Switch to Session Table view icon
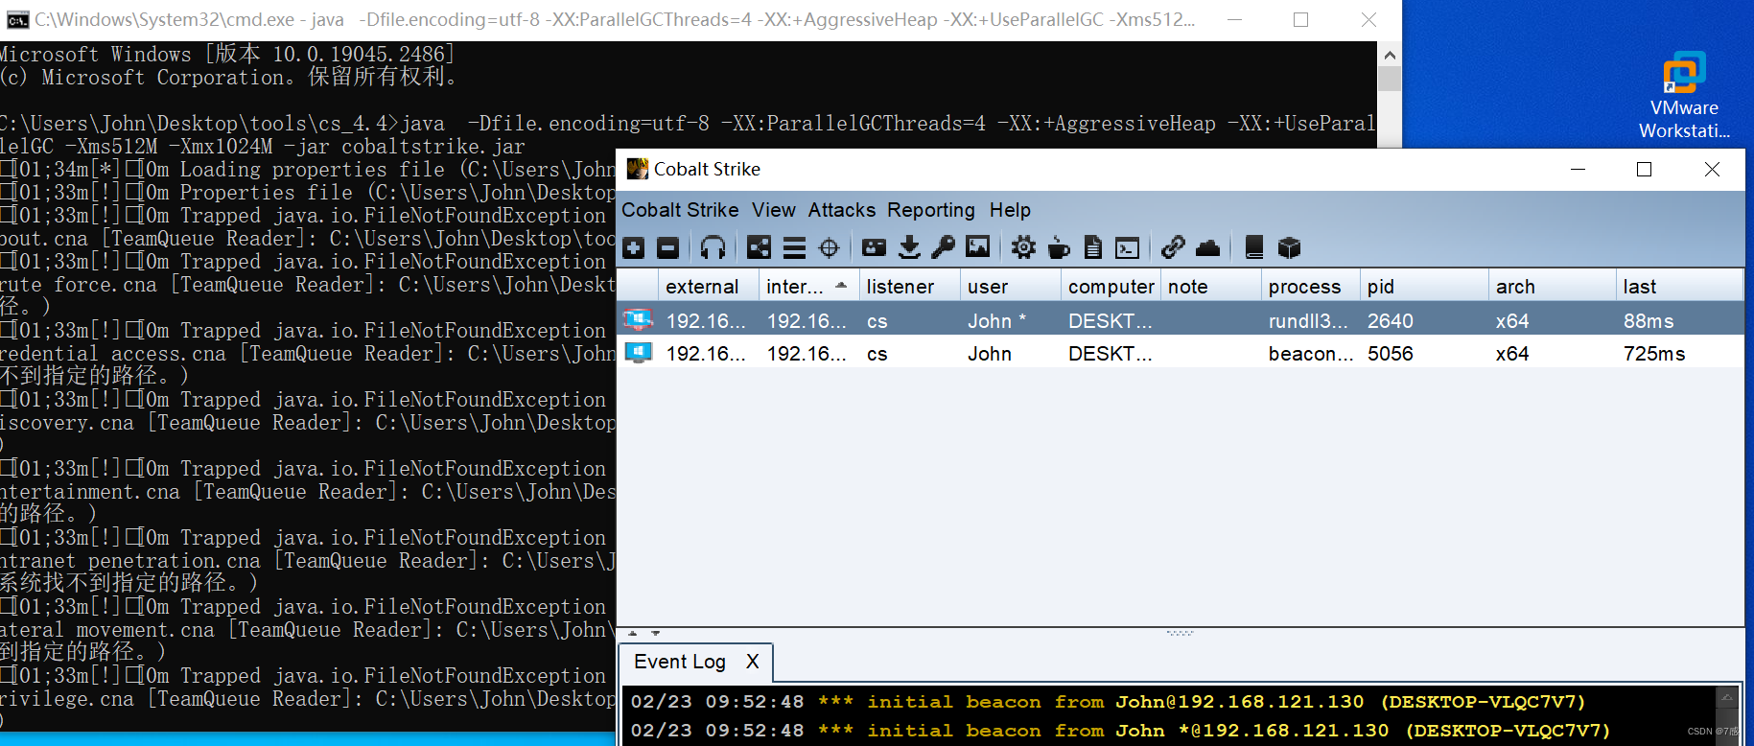Screen dimensions: 1754x746 (794, 248)
